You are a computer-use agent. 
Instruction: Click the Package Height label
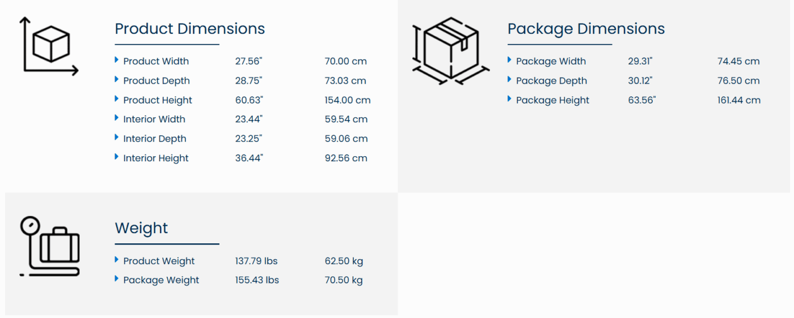click(x=552, y=100)
